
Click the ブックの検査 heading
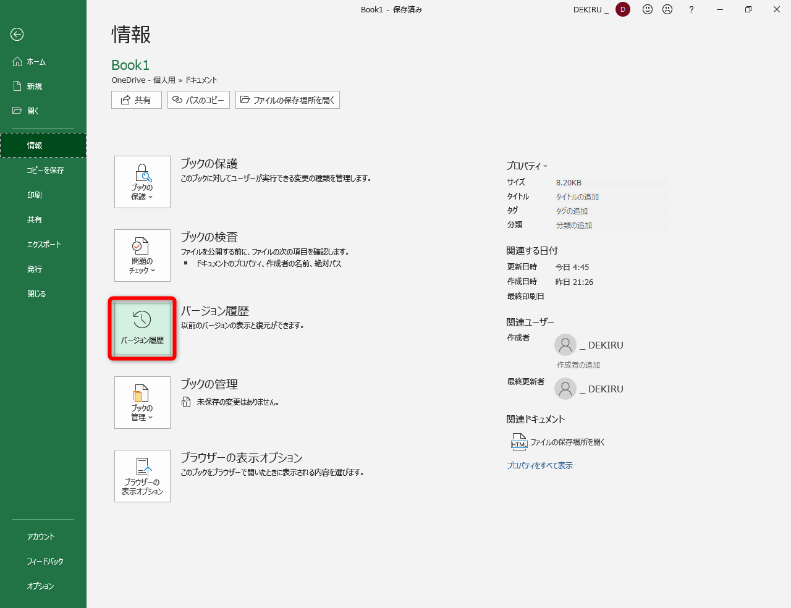coord(209,237)
